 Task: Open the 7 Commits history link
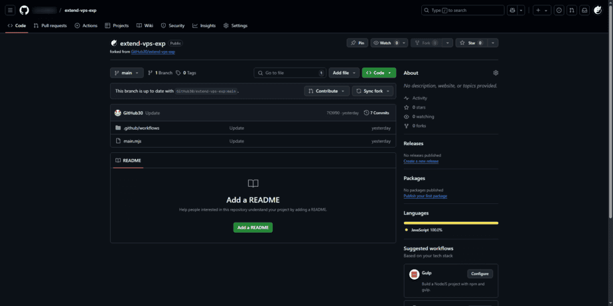(x=376, y=113)
